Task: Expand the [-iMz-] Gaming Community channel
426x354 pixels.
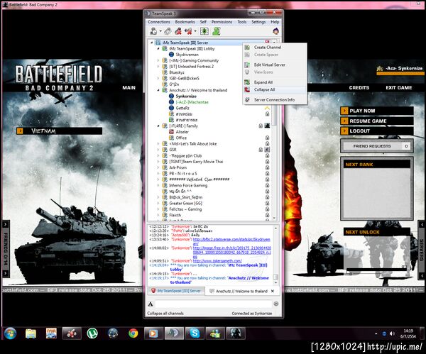Action: (158, 60)
